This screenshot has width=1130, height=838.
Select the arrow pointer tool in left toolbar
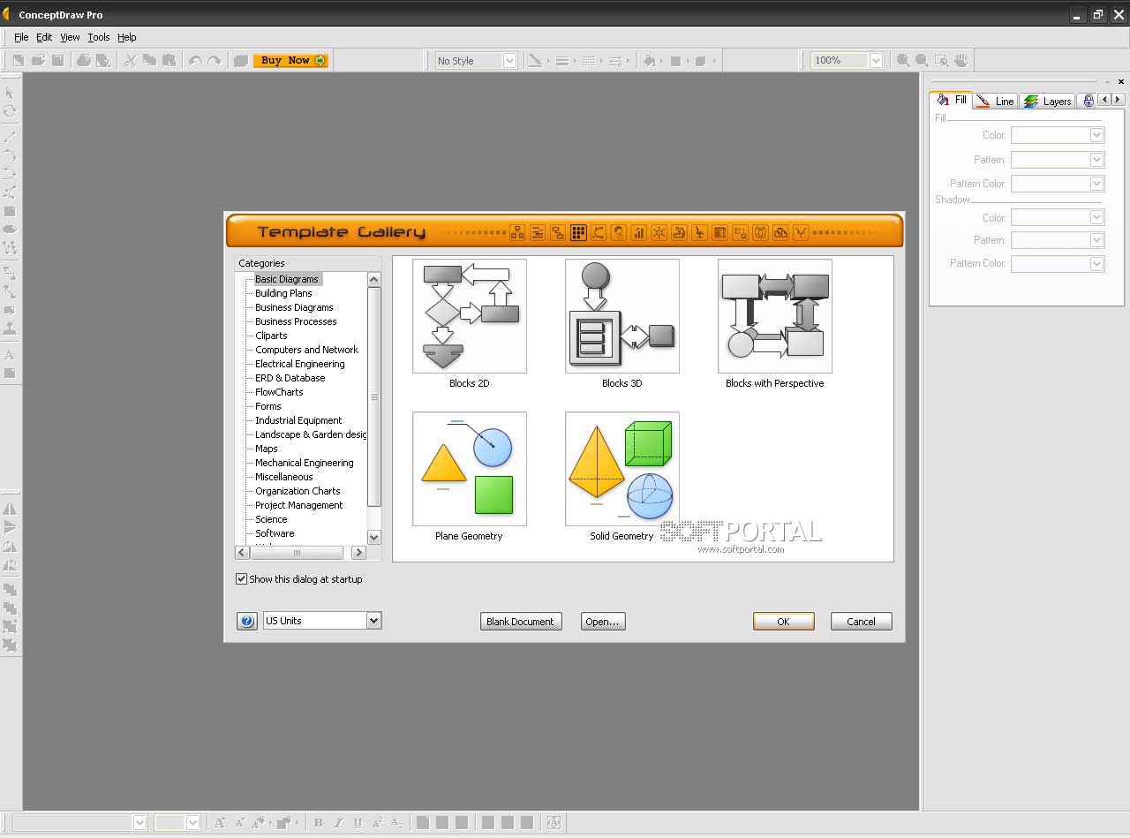coord(10,93)
